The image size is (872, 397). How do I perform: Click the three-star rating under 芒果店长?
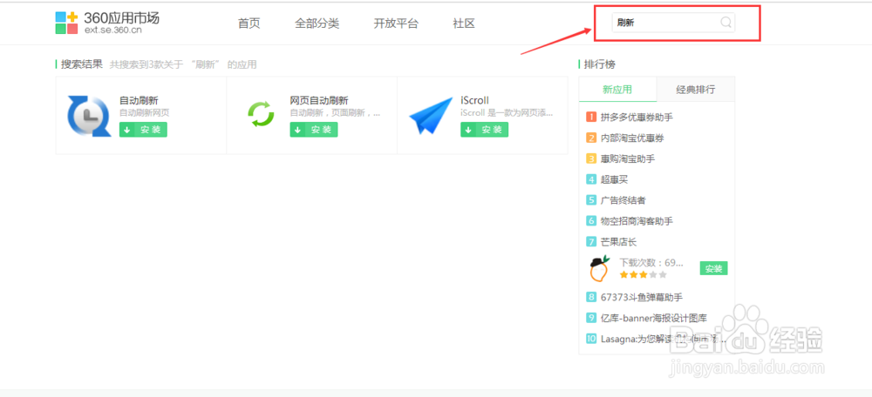pos(643,275)
